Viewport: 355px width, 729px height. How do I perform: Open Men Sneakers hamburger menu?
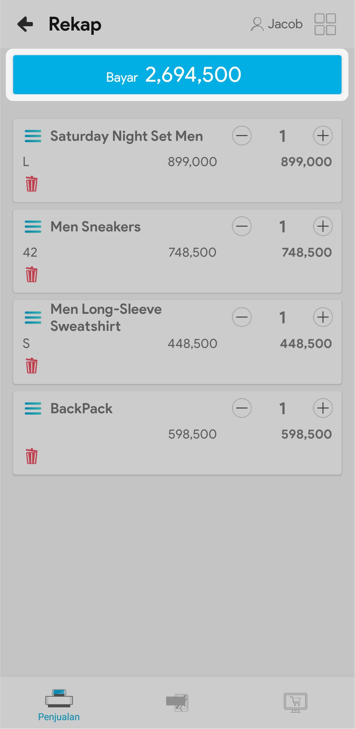pos(33,227)
